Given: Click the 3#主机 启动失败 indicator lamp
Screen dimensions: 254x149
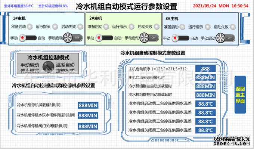Looking at the screenshot, I should (x=233, y=27).
